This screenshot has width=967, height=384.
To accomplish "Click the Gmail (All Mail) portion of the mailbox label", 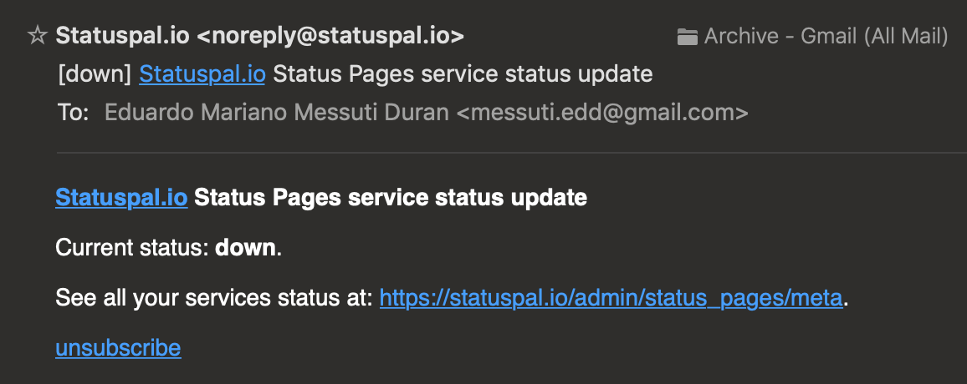I will (874, 37).
